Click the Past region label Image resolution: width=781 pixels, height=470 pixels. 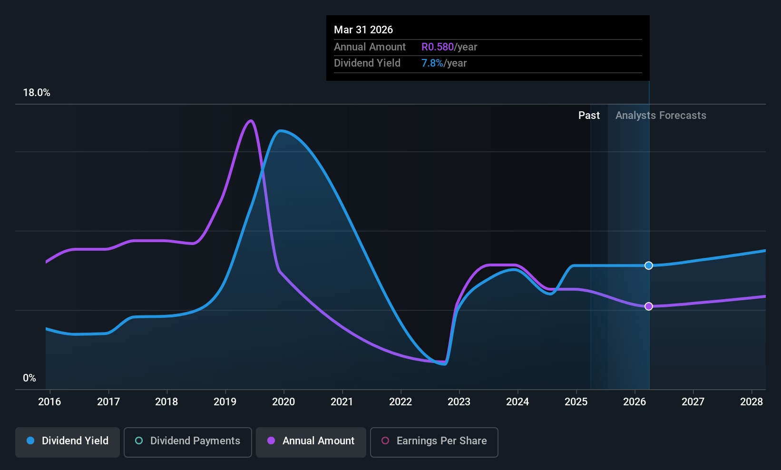click(x=589, y=116)
